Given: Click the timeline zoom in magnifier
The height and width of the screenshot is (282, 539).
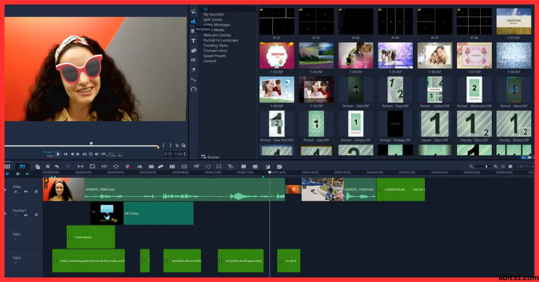Looking at the screenshot, I should pos(496,167).
